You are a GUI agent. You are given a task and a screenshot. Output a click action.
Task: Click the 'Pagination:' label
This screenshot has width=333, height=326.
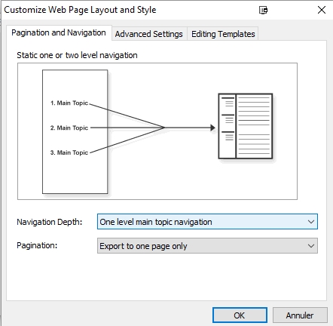tap(37, 245)
